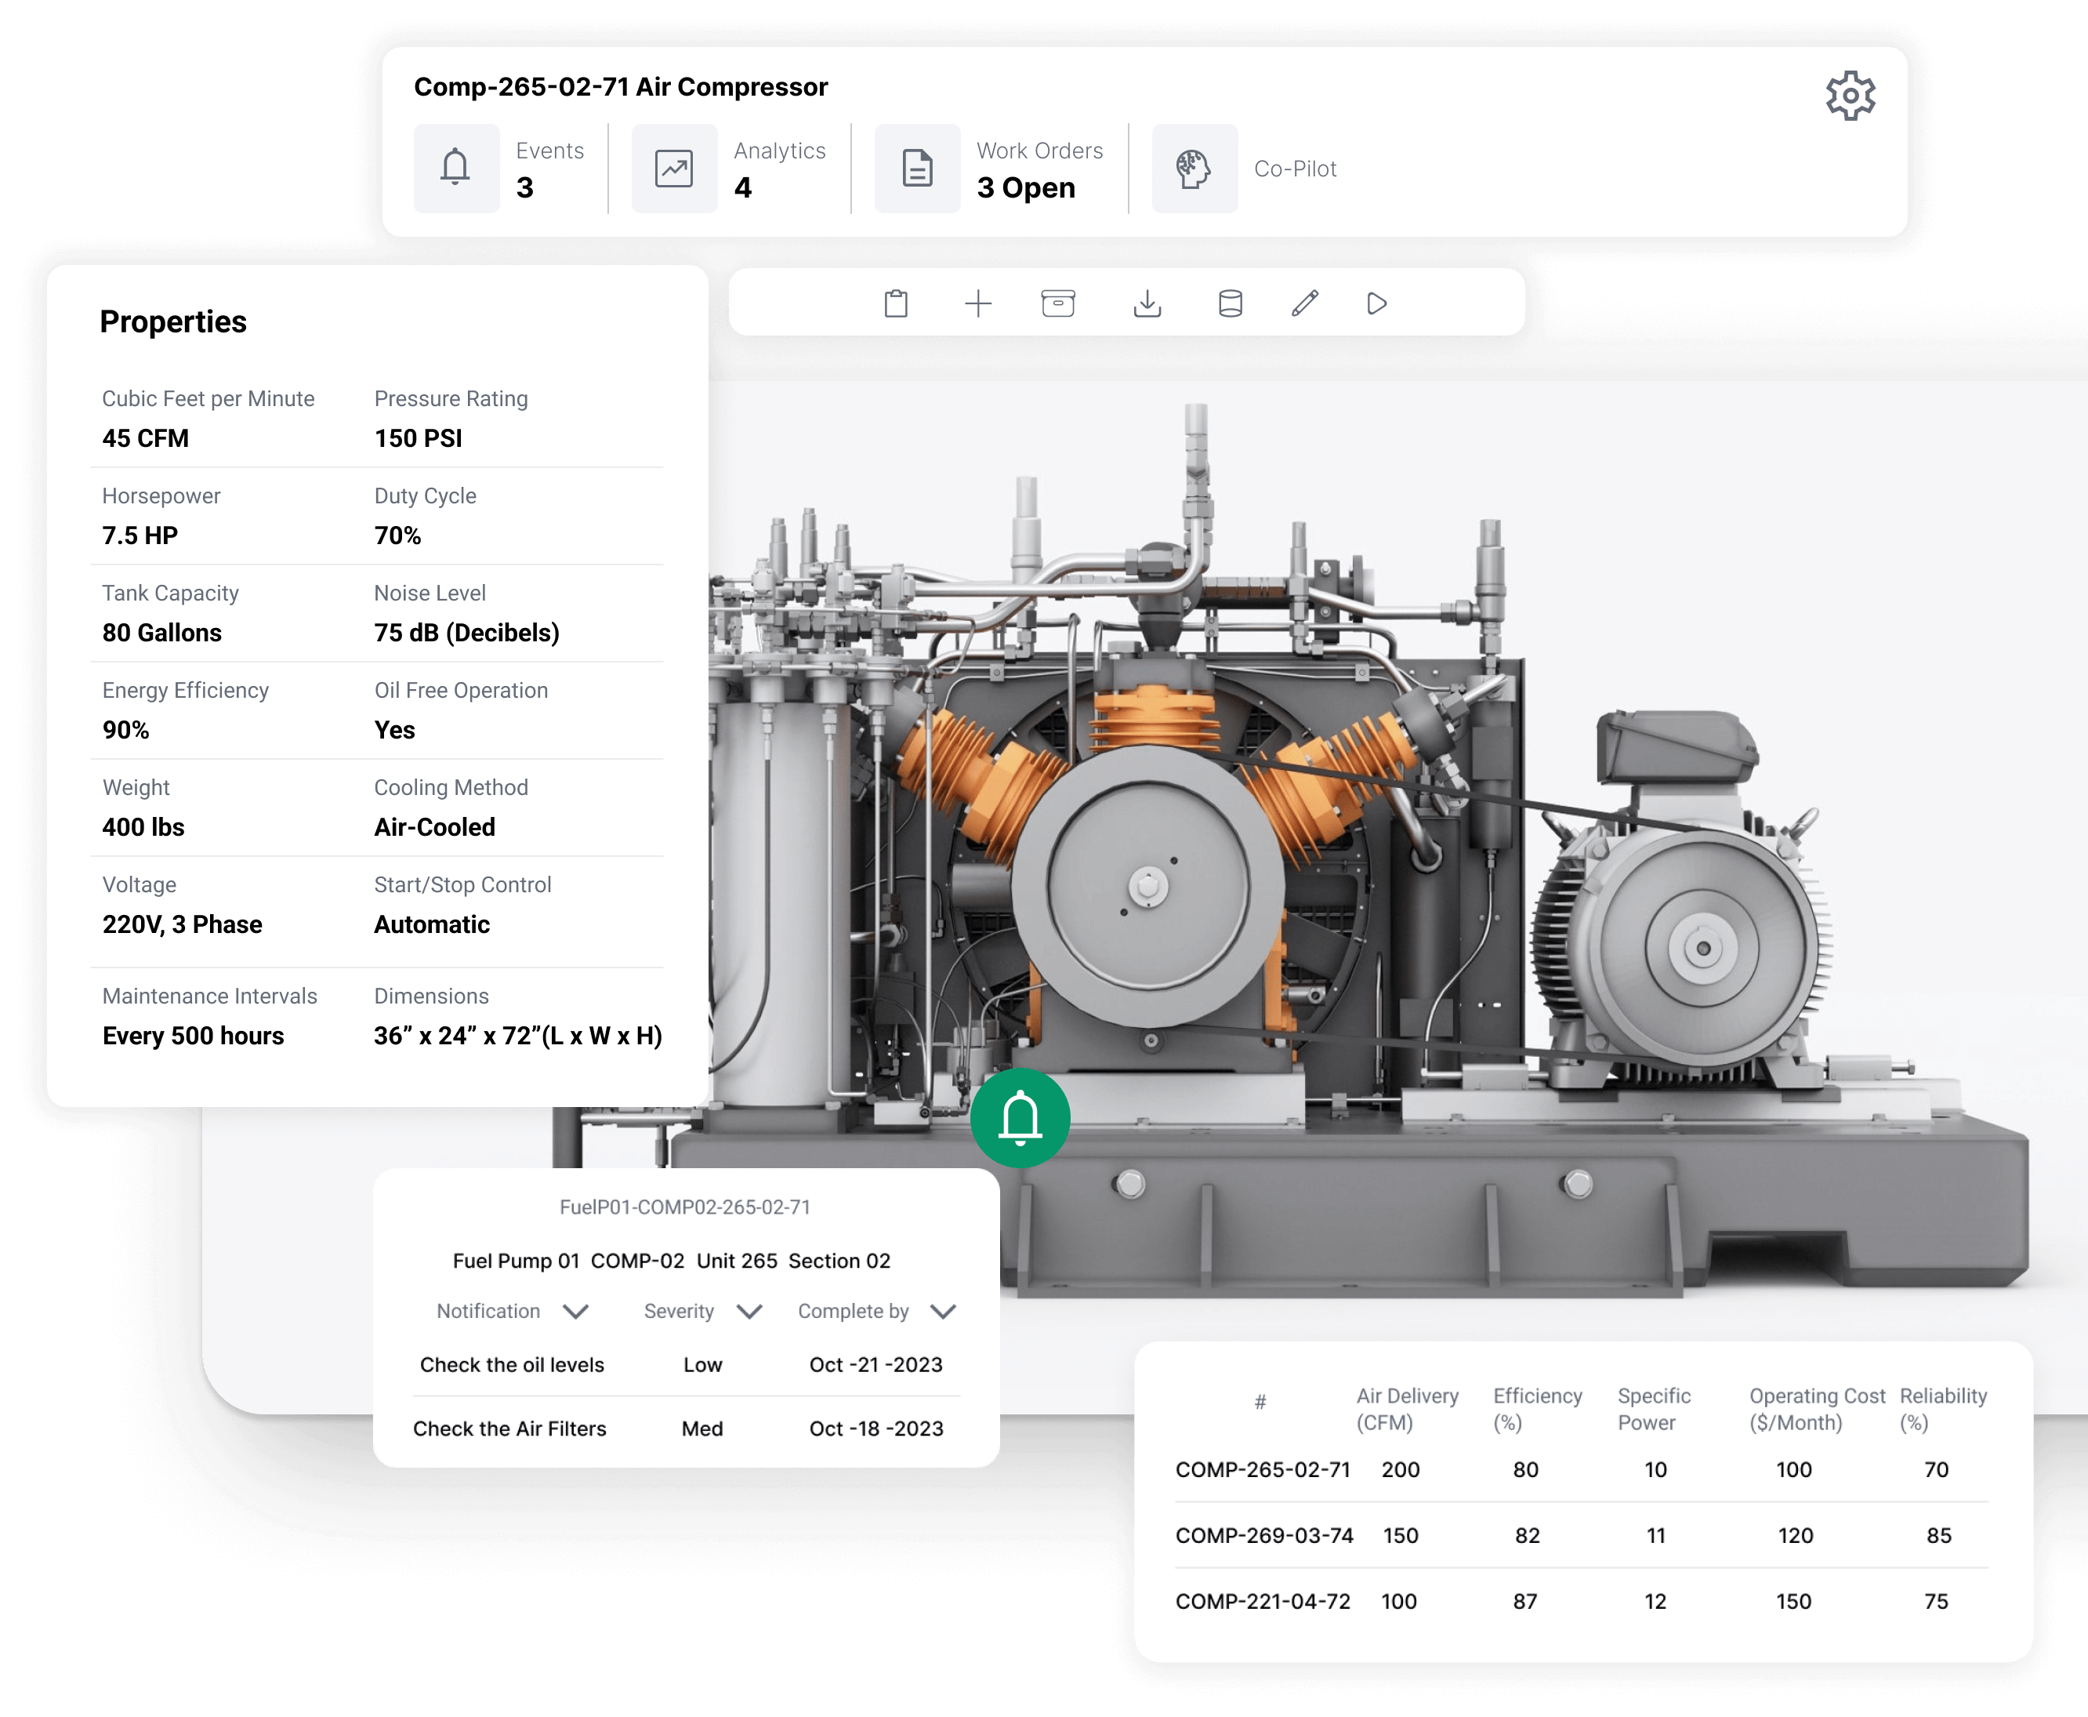Select the Check the oil levels notification
2088x1717 pixels.
coord(511,1364)
